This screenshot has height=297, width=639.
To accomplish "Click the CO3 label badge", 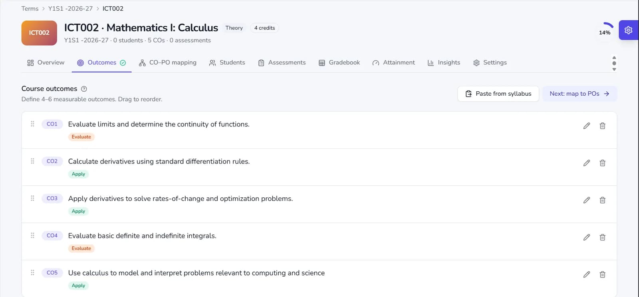I will click(x=52, y=198).
